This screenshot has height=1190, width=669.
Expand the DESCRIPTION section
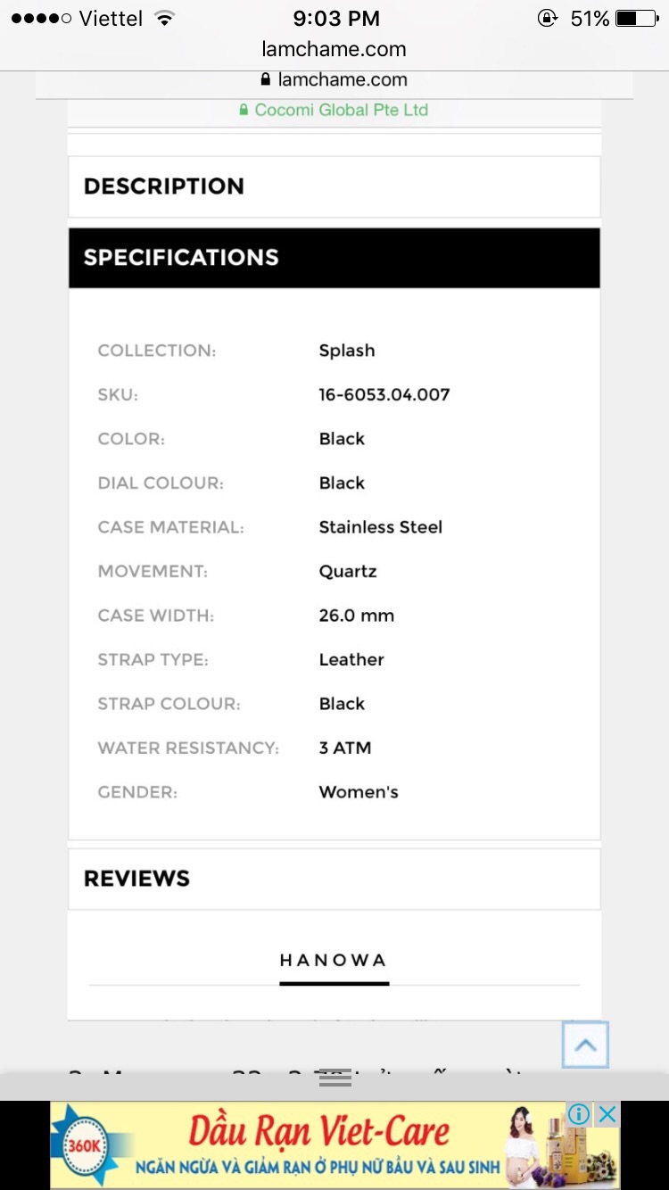(334, 186)
